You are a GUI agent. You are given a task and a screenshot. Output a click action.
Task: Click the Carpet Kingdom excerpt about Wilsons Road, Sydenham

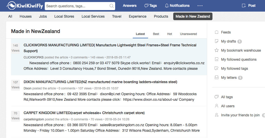tap(112, 128)
